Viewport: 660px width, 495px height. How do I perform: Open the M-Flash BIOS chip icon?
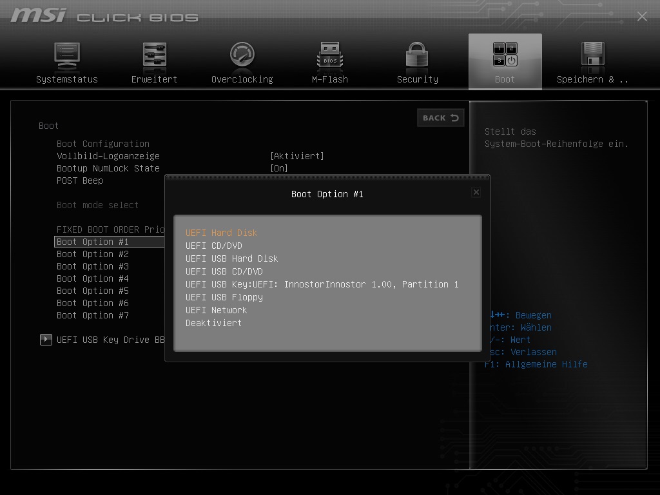[330, 55]
